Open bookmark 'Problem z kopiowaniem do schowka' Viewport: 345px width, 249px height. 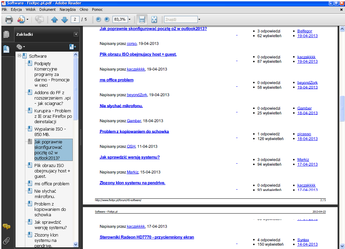[50, 209]
